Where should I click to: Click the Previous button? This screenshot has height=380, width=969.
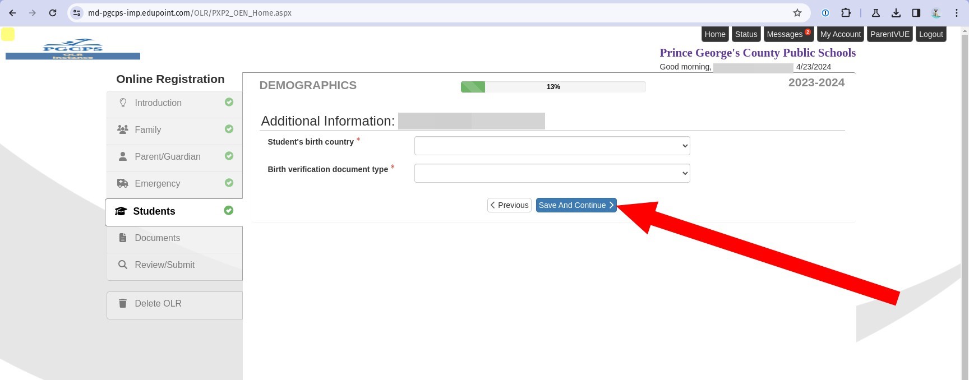click(x=509, y=205)
